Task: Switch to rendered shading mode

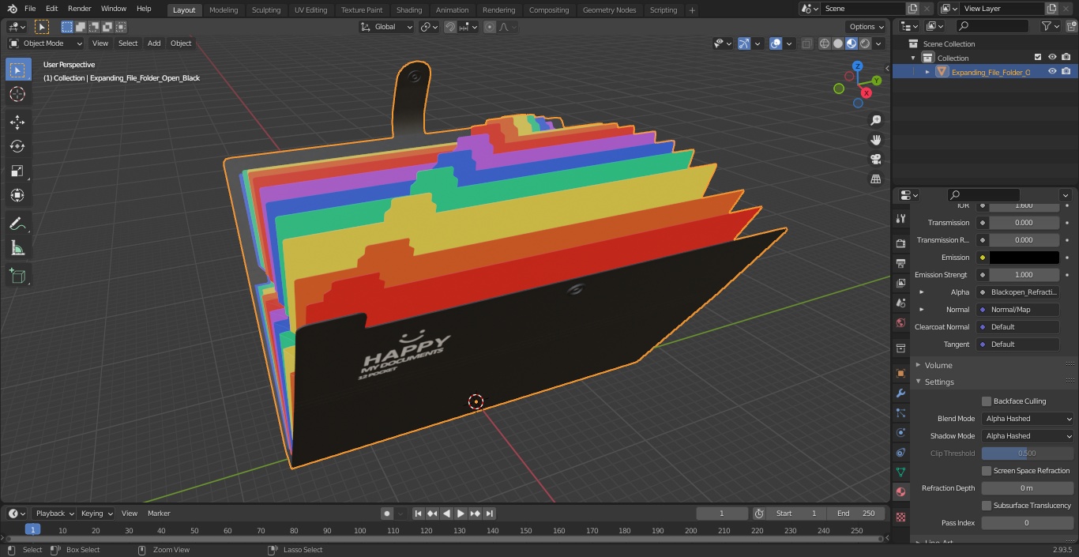Action: click(865, 43)
